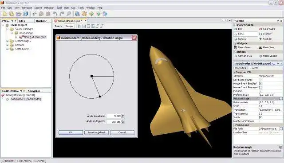Pick the Color Cube palette item

267,29
